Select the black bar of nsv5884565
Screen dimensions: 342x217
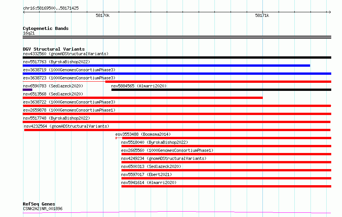coord(221,90)
